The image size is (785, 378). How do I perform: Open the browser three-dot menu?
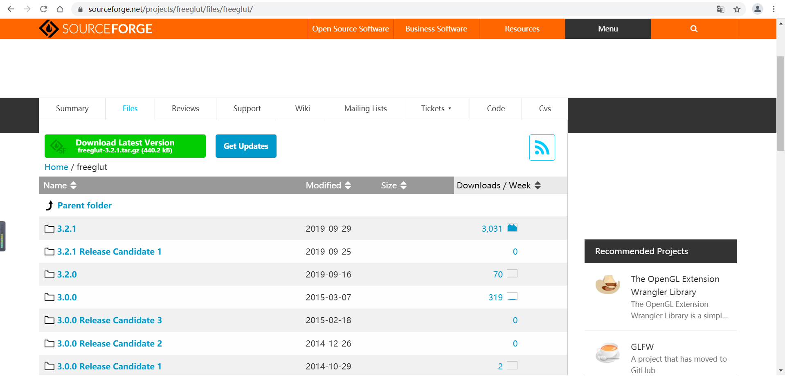point(774,9)
